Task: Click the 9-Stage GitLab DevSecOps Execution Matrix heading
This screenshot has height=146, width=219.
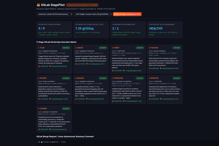Action: (57, 42)
